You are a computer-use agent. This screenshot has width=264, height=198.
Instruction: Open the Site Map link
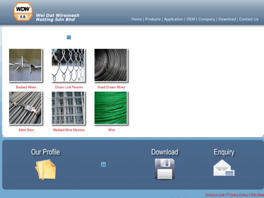click(x=257, y=194)
